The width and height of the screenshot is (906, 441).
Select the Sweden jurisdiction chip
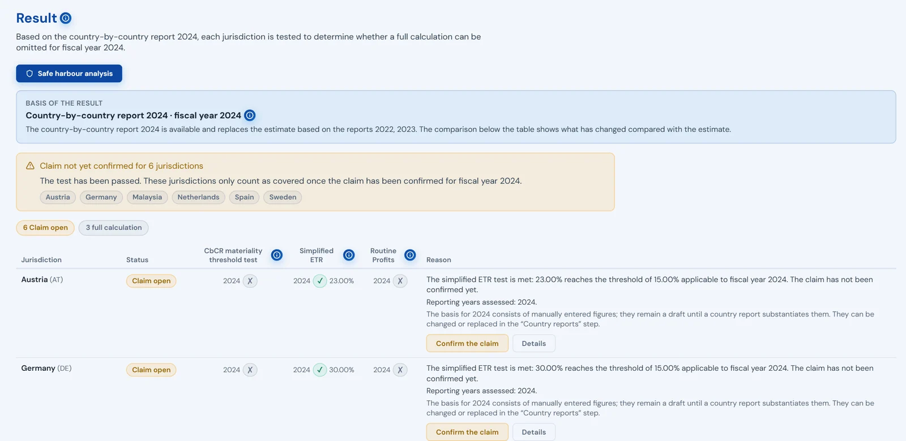283,197
